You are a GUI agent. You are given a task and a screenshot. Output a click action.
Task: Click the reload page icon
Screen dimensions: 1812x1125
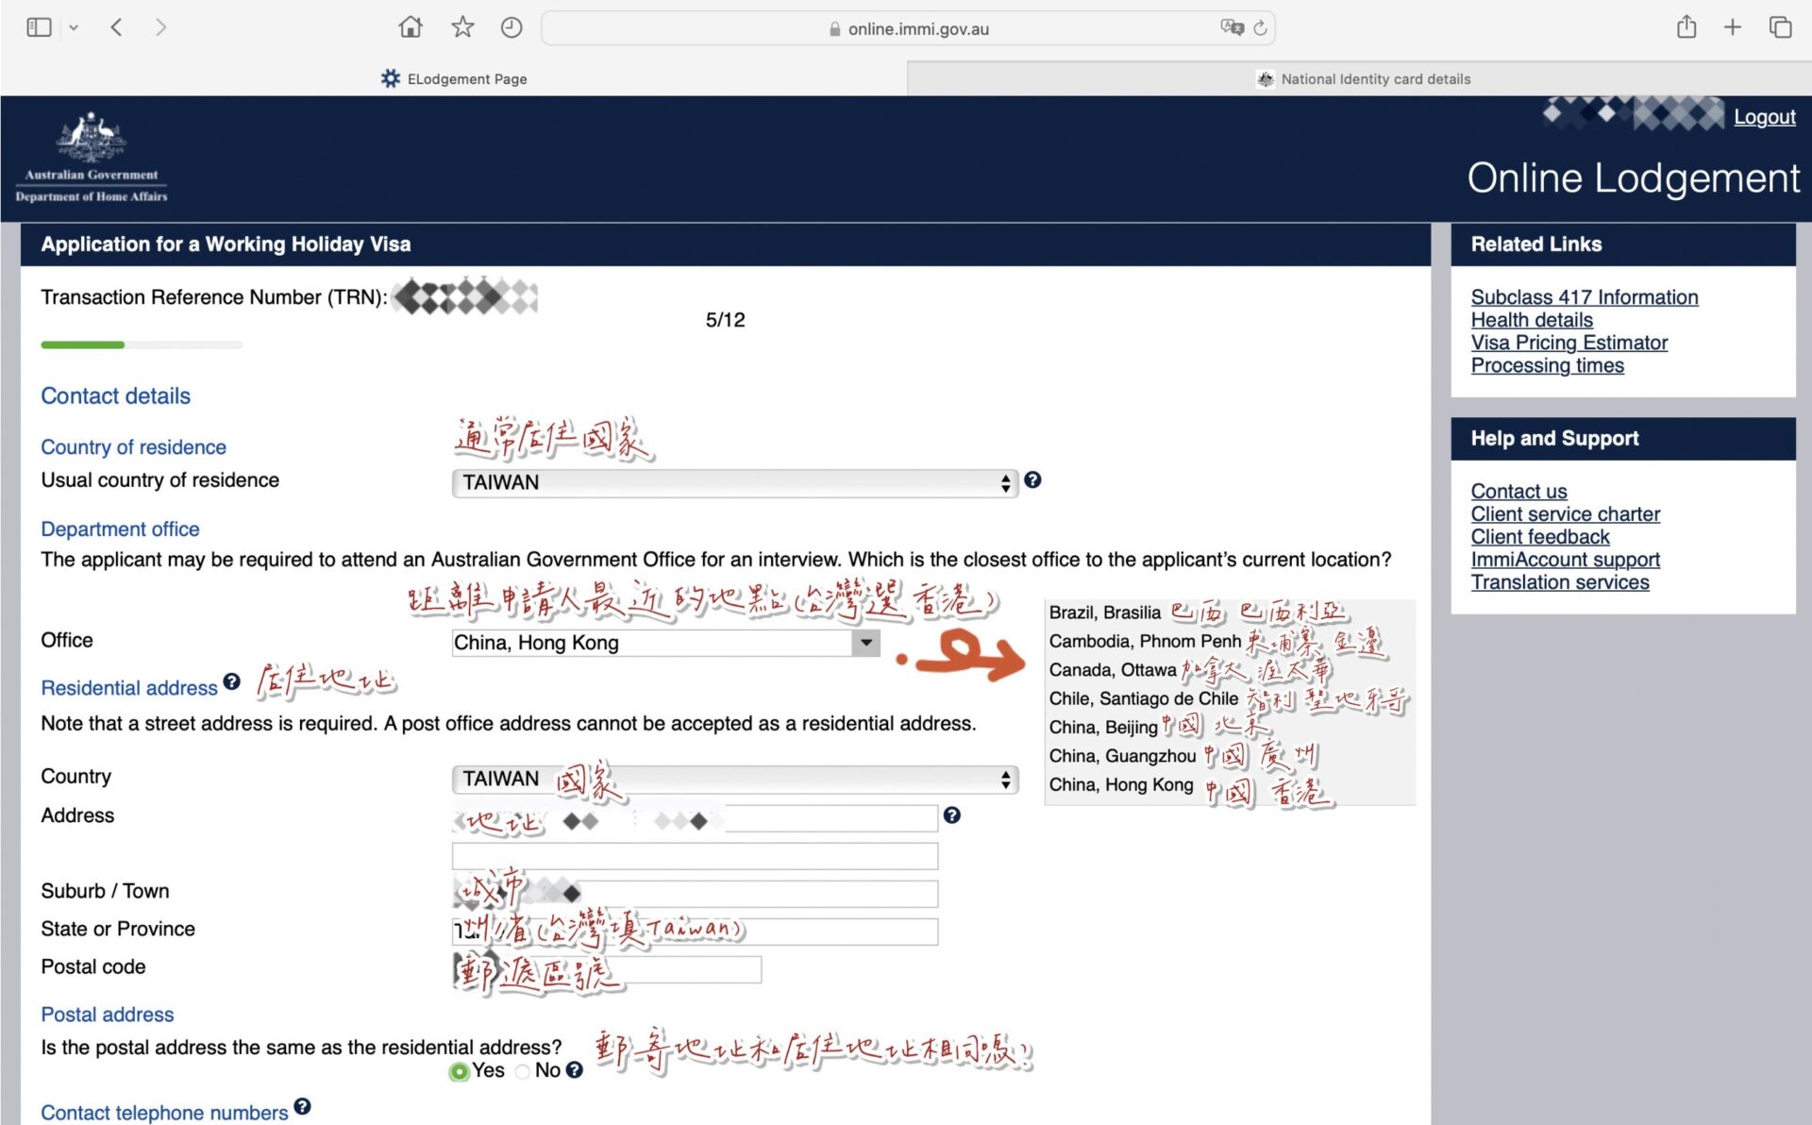click(x=1260, y=28)
